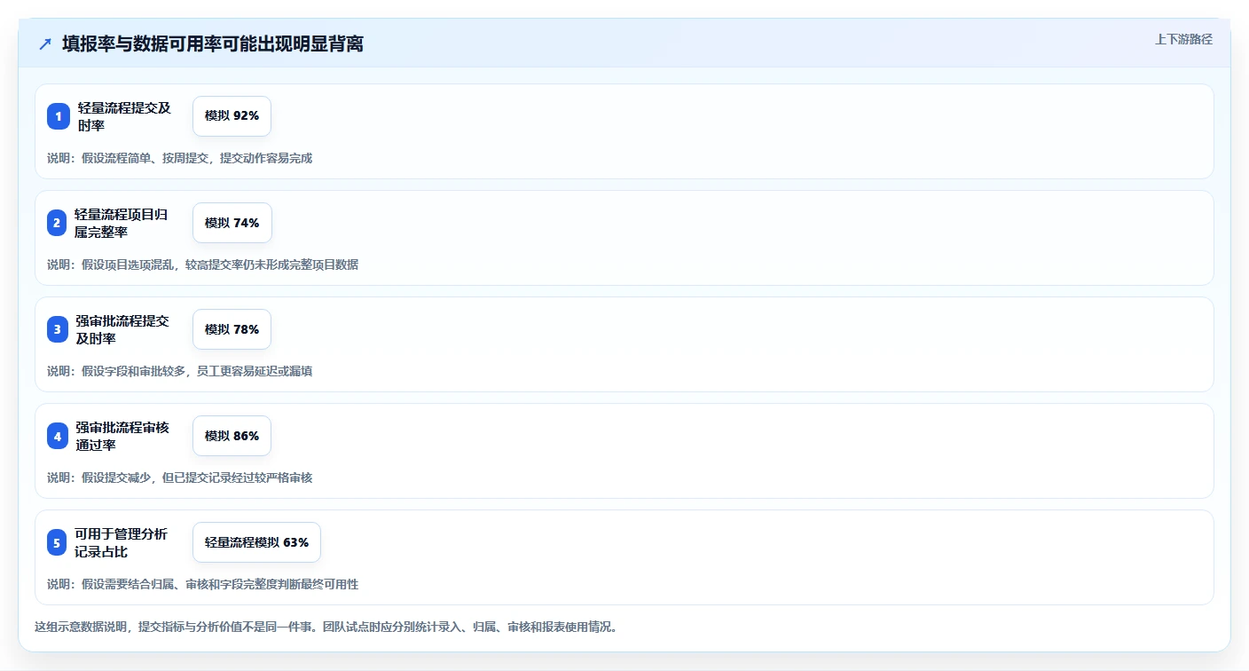This screenshot has height=671, width=1249.
Task: Click the trend arrow icon beside the title
Action: point(45,44)
